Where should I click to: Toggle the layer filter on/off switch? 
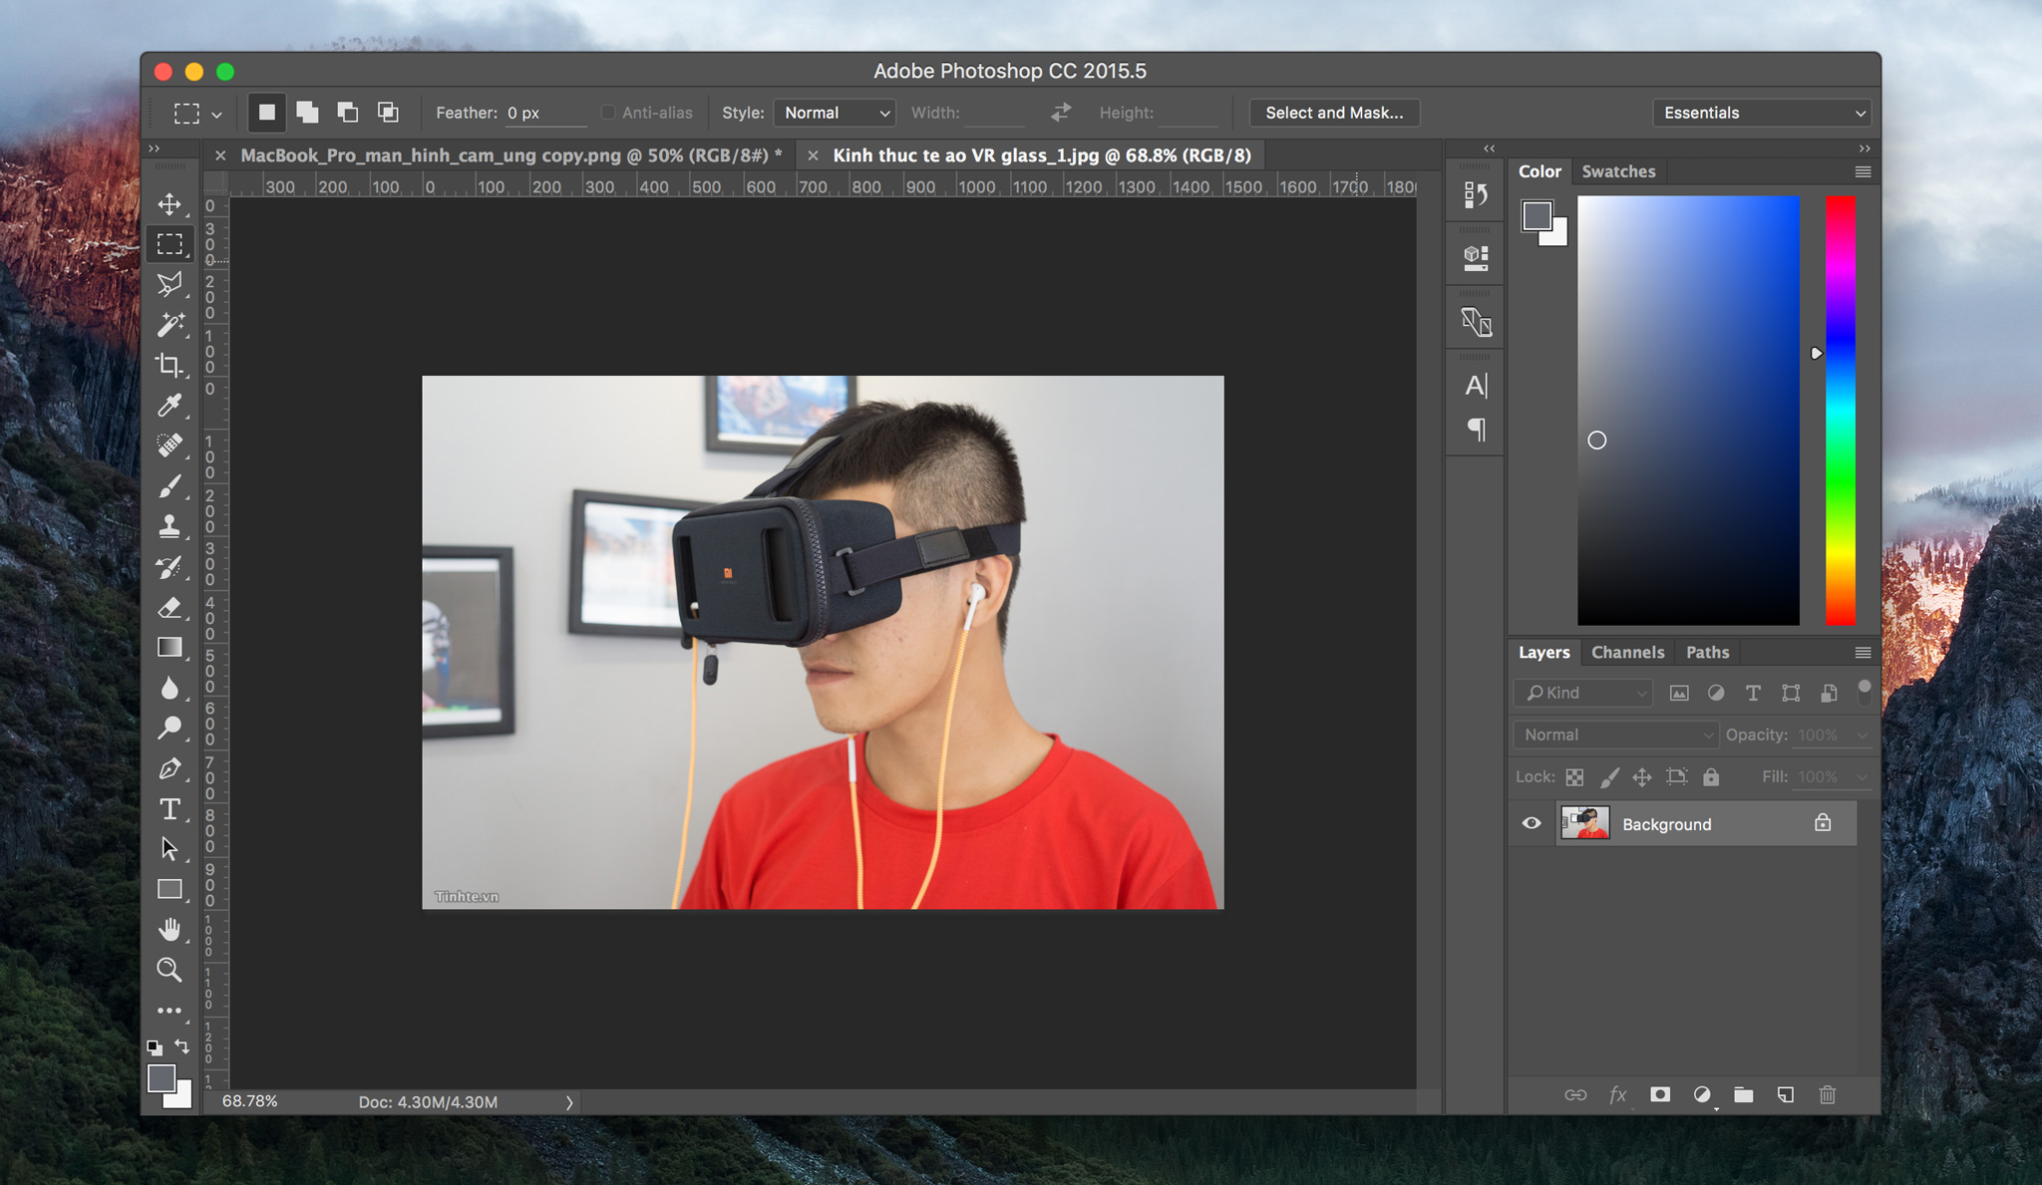point(1865,693)
